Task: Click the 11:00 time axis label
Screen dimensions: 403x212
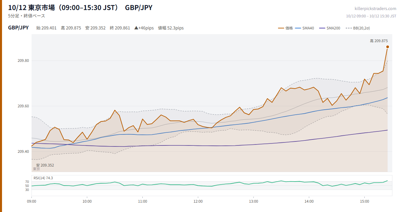Action: coord(142,201)
